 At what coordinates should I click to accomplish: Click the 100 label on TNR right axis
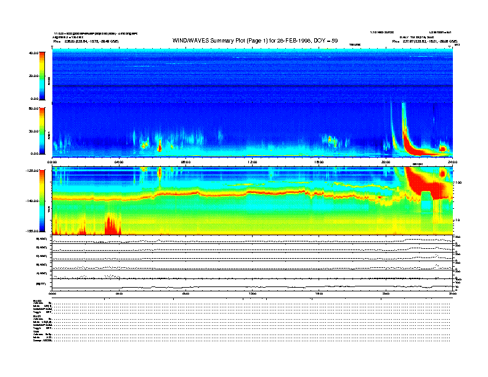(x=459, y=182)
